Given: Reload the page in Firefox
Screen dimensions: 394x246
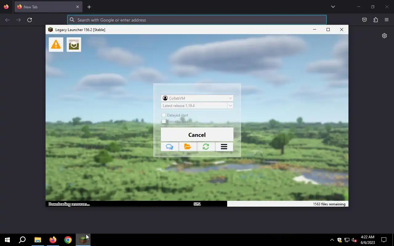Looking at the screenshot, I should coord(30,20).
